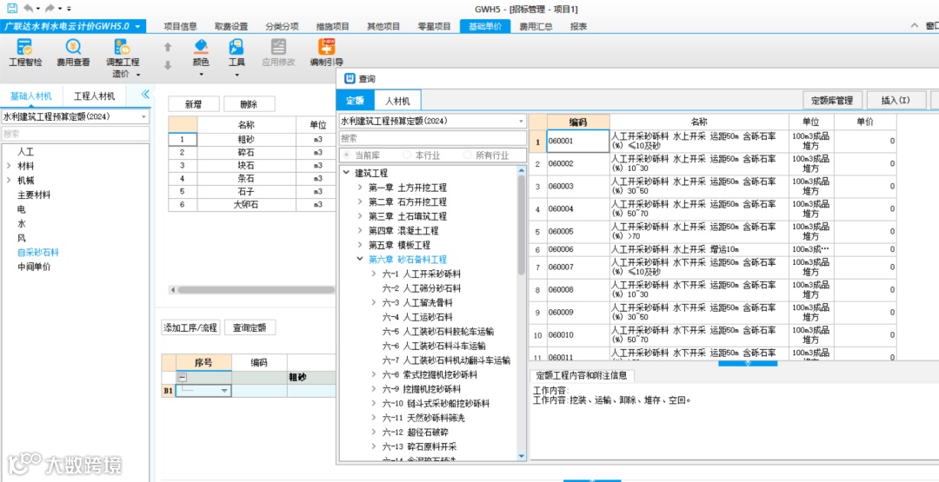Screen dimensions: 939x482
Task: Click the move-up arrow icon
Action: tap(168, 47)
